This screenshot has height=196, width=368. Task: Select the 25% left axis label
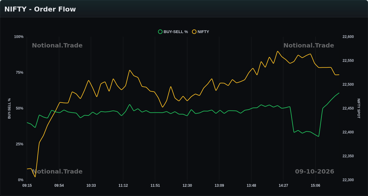coord(20,144)
